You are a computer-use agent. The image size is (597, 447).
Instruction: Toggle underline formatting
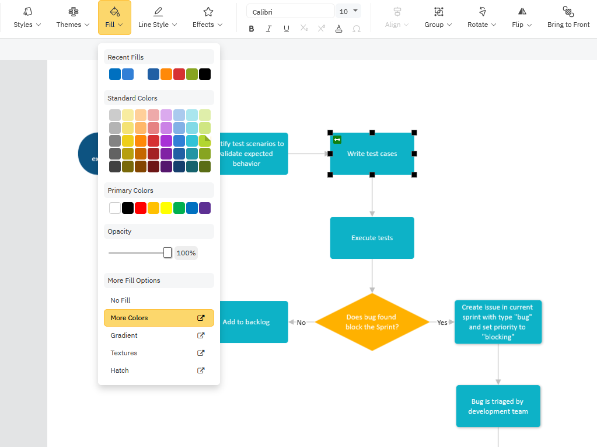click(286, 28)
